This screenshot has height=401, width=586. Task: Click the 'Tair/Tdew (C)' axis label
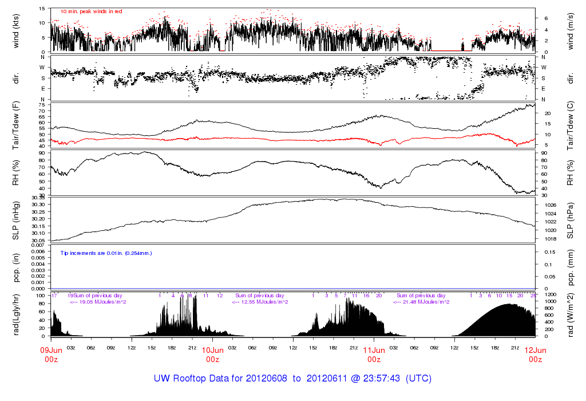[x=571, y=125]
